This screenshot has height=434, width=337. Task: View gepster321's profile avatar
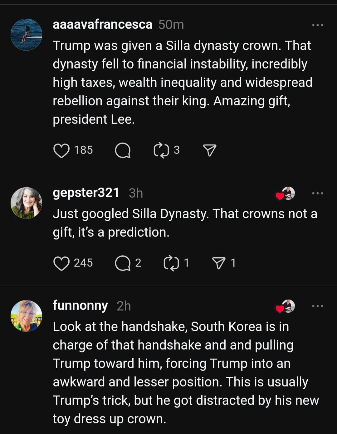[27, 203]
